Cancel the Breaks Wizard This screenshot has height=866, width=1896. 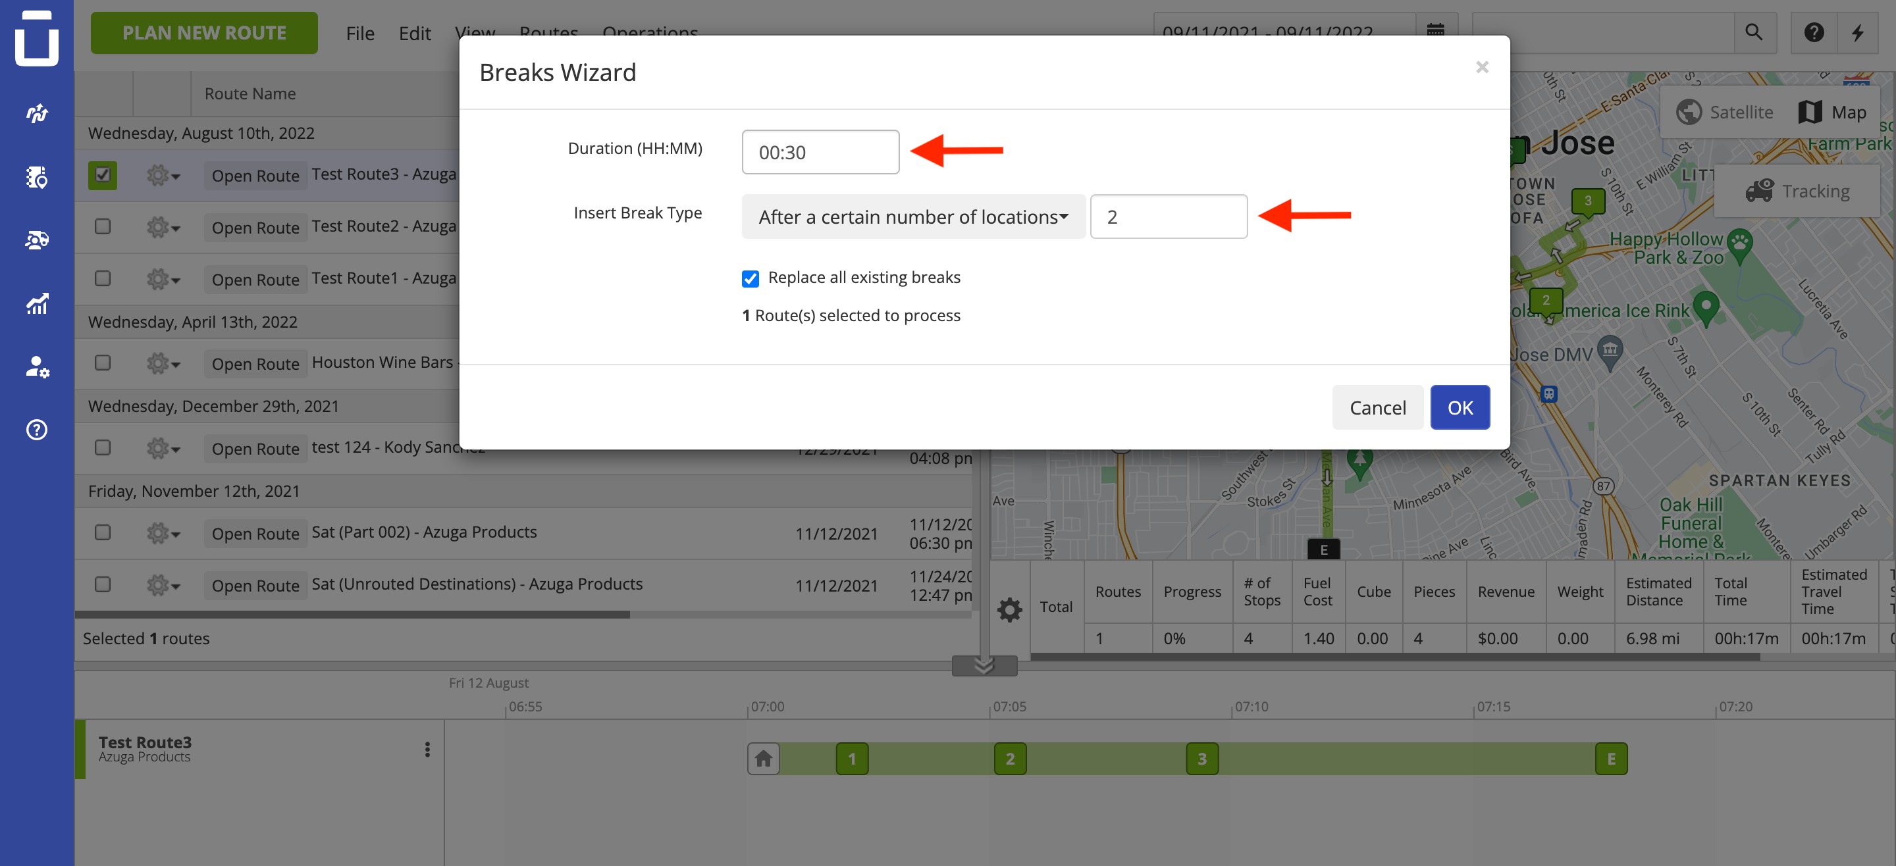(x=1377, y=407)
